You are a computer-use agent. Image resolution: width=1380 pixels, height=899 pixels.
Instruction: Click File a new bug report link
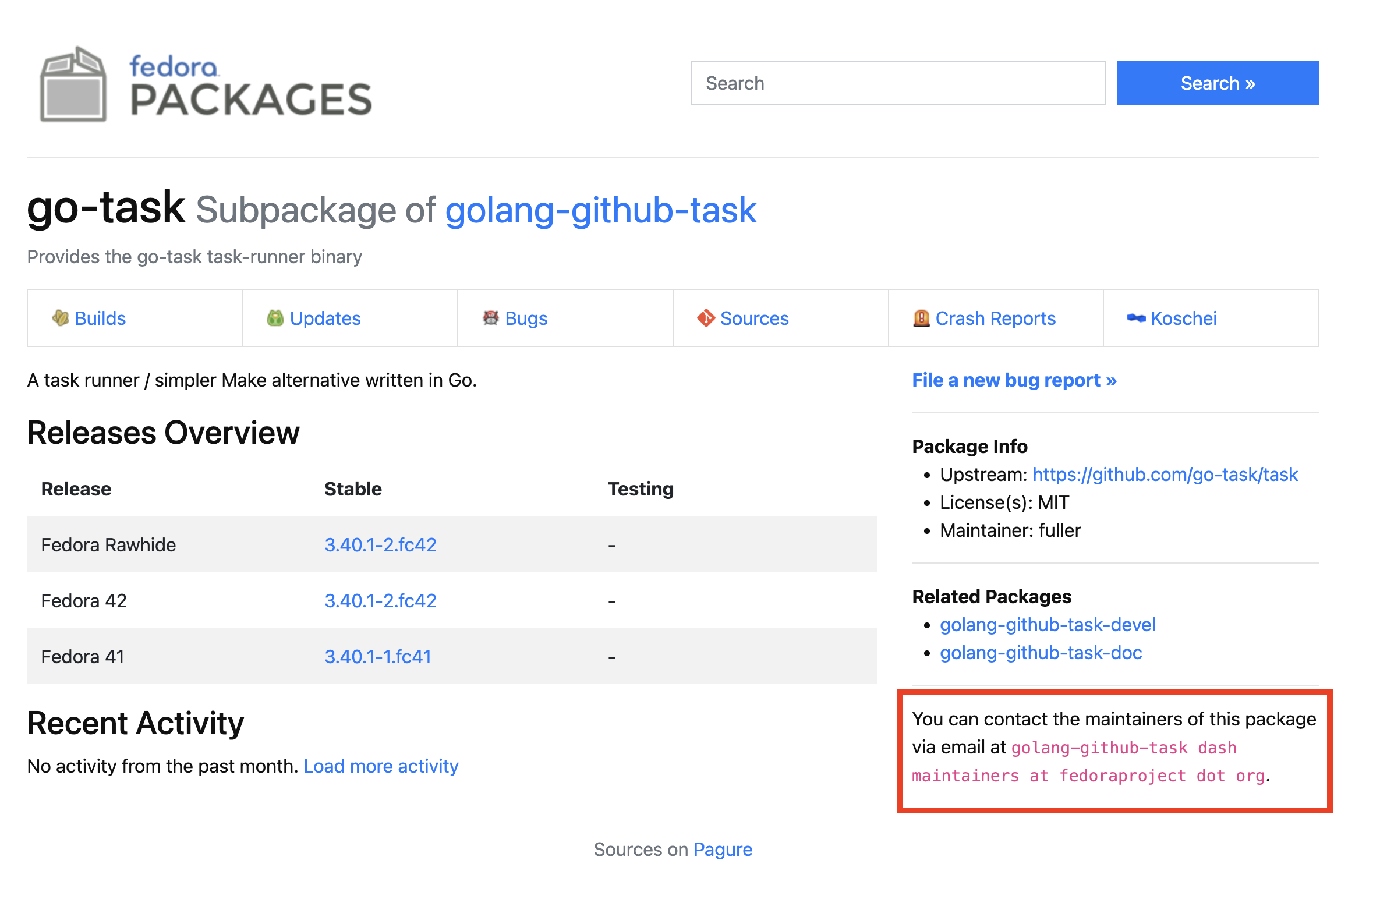point(1014,380)
